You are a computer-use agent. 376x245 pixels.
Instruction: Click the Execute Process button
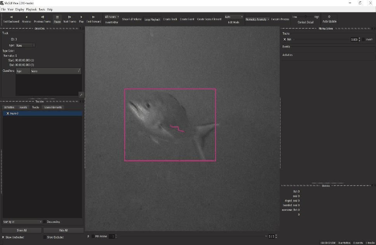(x=280, y=19)
